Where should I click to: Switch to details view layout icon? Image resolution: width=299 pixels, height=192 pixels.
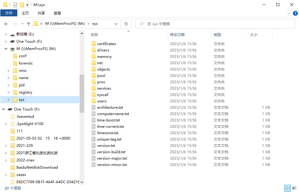pyautogui.click(x=287, y=188)
